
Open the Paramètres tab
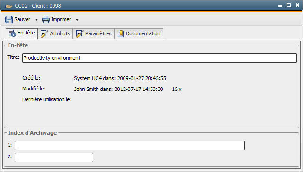pos(94,33)
